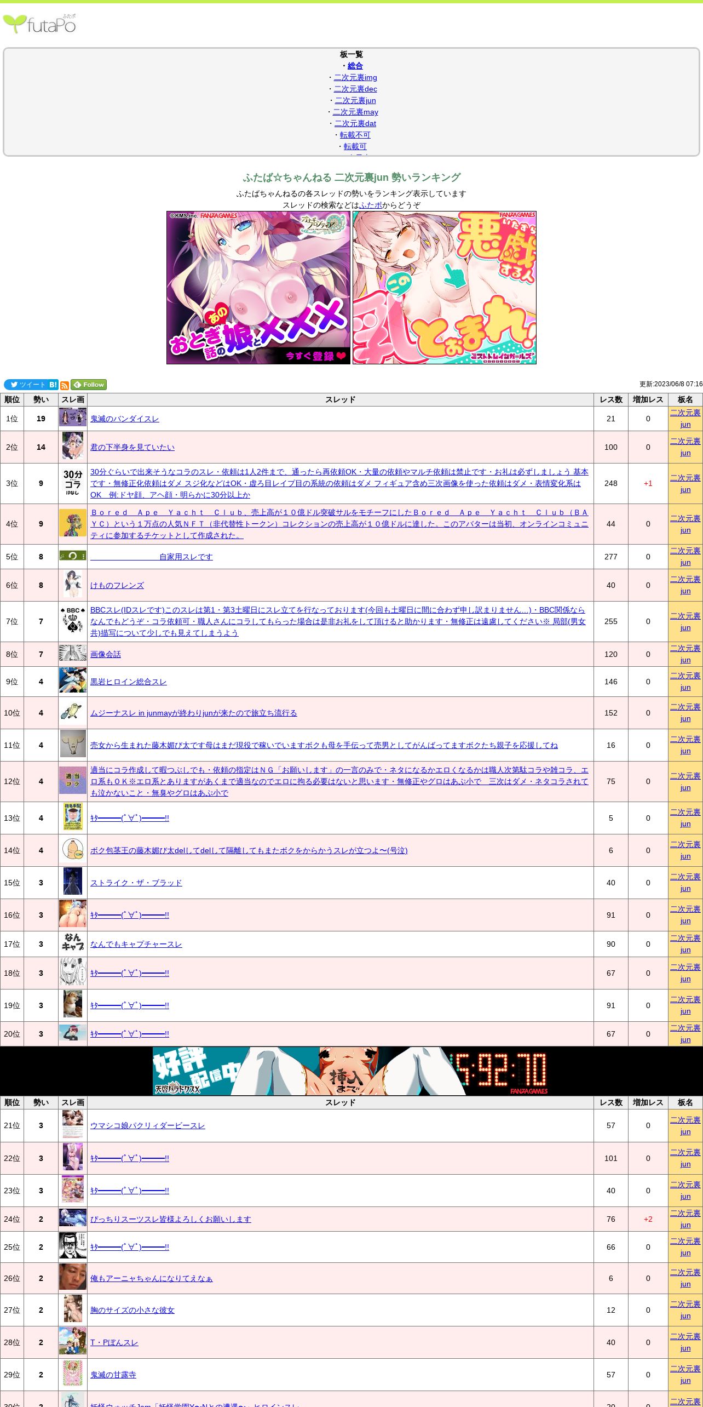This screenshot has height=1407, width=703.
Task: Select 二次元裏jun in the board list
Action: 355,100
